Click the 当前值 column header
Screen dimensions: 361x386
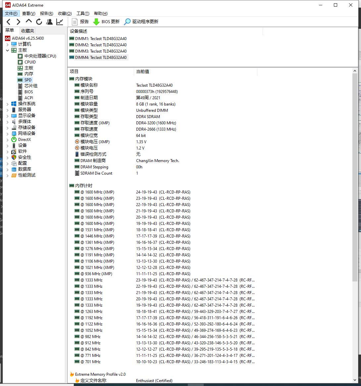[x=195, y=72]
